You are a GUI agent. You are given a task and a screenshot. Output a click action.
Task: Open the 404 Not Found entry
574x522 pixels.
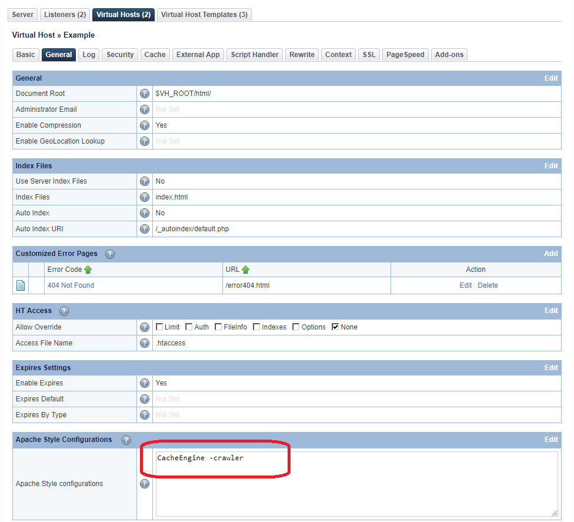(x=71, y=285)
